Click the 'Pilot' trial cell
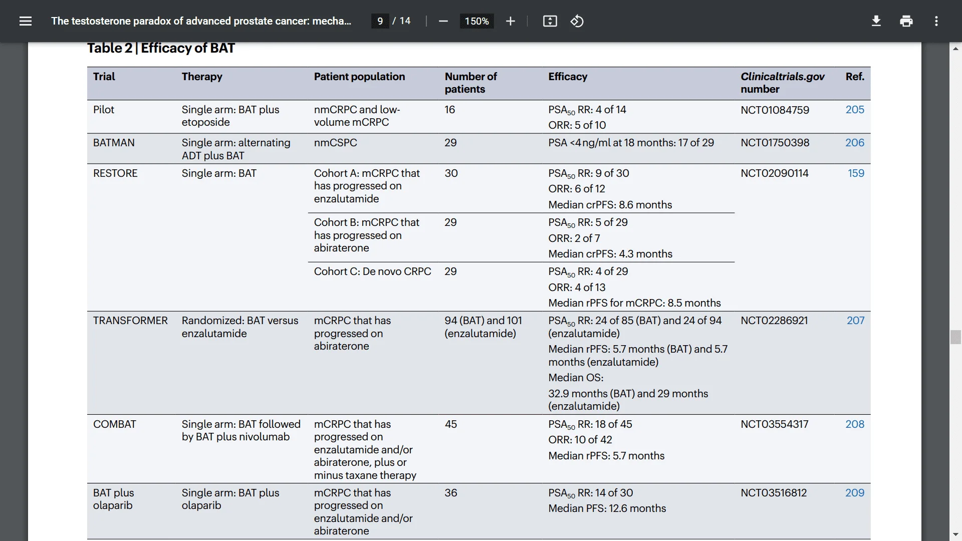 [x=104, y=110]
